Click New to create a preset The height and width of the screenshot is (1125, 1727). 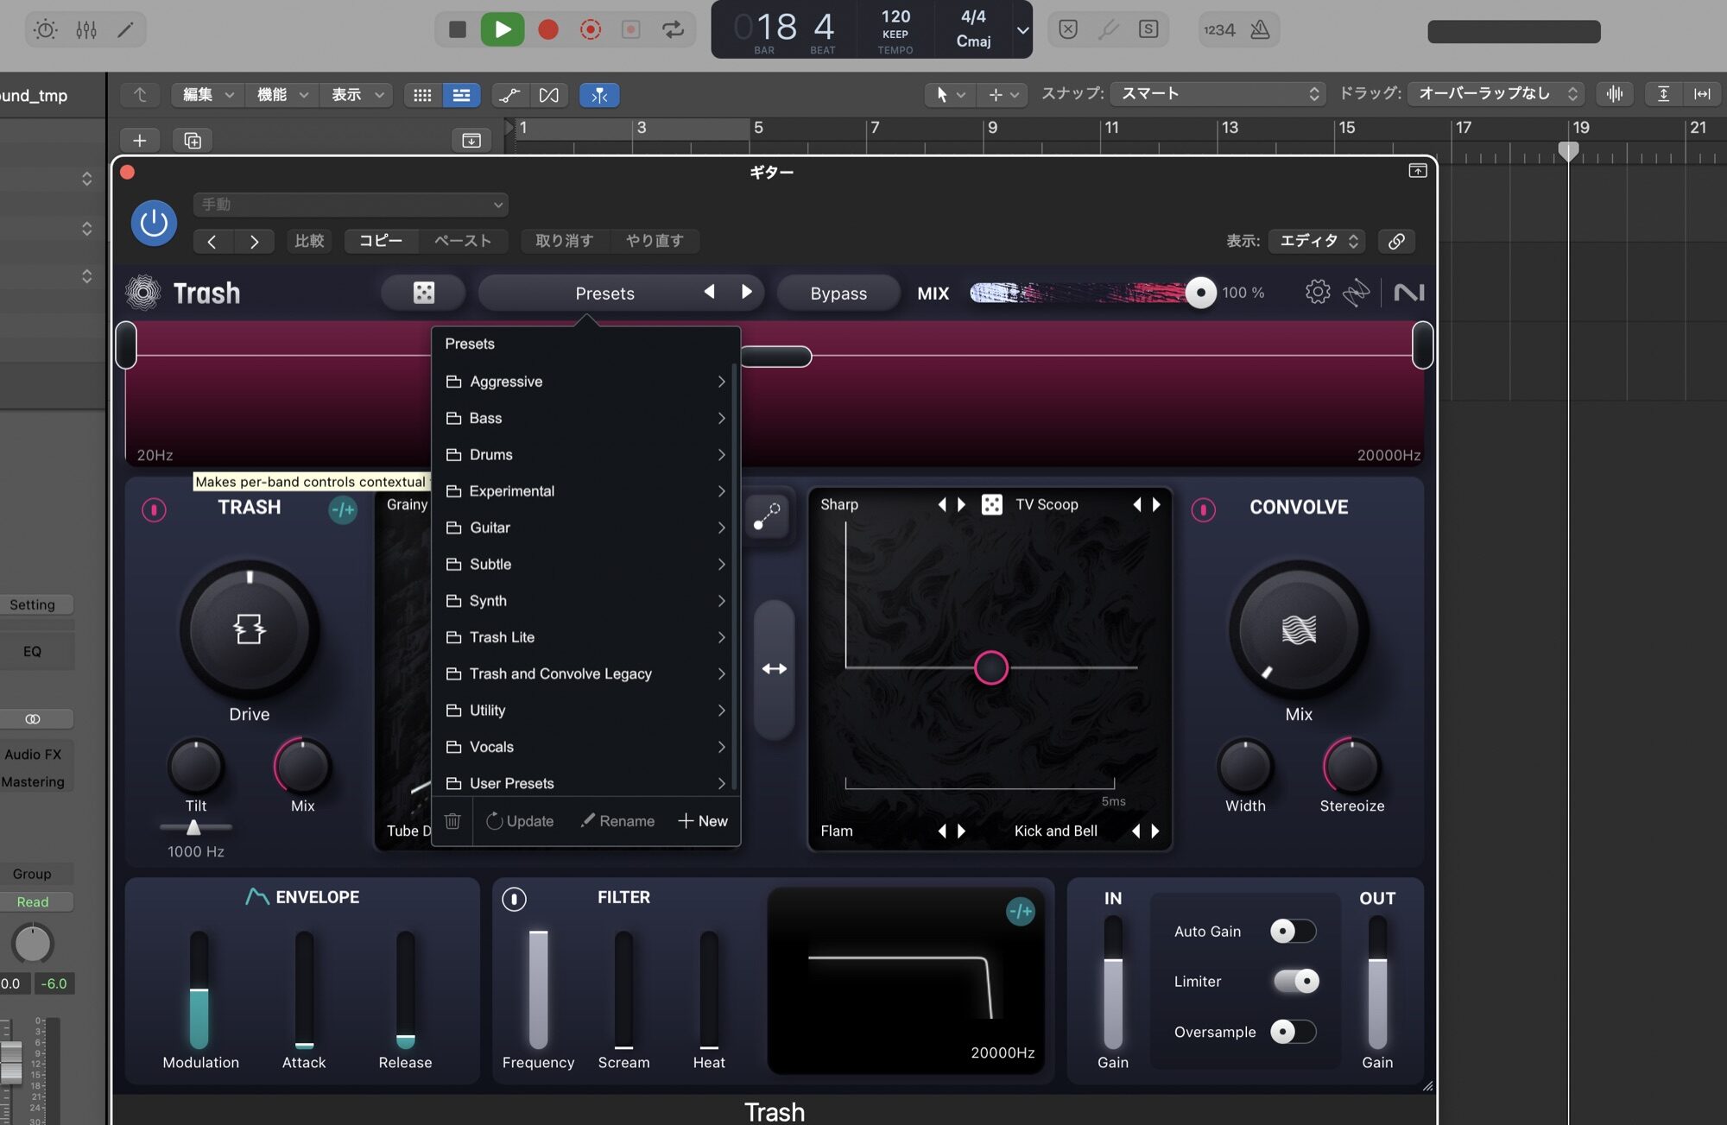[703, 820]
